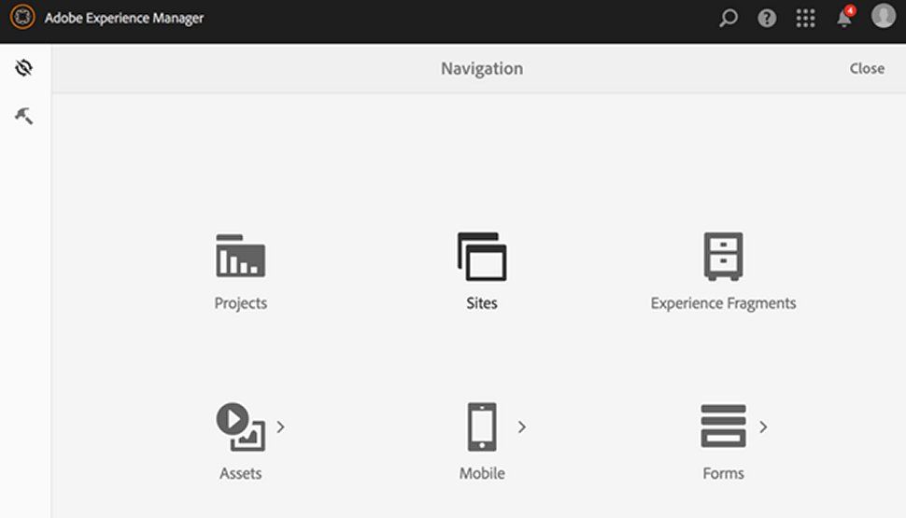Click the Navigation heading text
The height and width of the screenshot is (518, 906).
[x=482, y=69]
